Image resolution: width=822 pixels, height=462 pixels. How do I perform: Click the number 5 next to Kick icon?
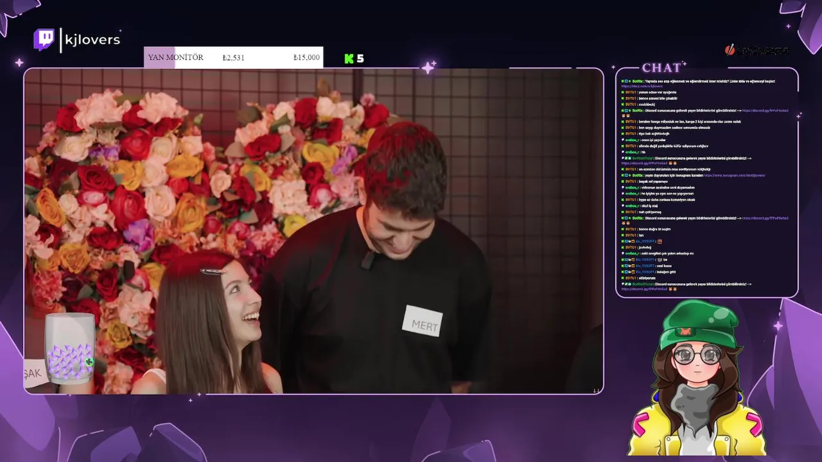point(360,58)
